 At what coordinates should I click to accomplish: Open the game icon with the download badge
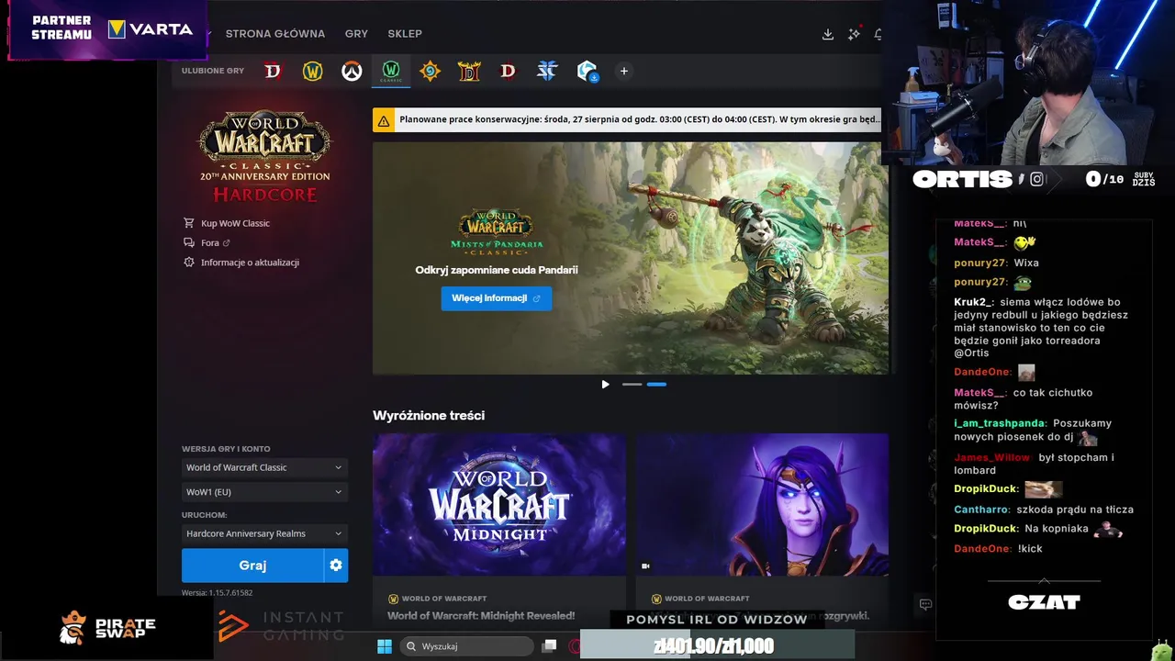587,71
